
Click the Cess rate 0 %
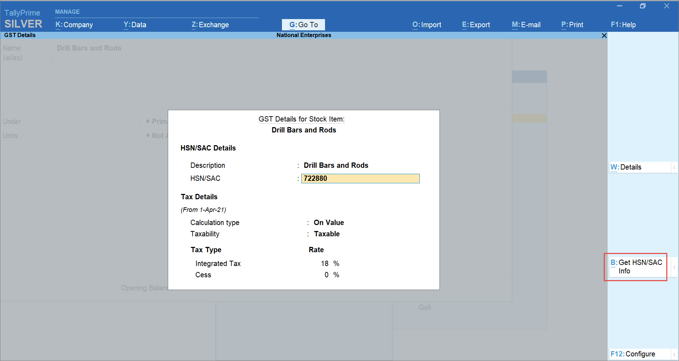tap(332, 275)
